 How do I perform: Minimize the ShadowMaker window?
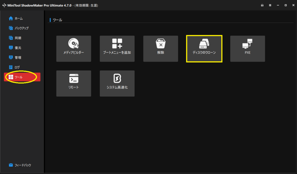coord(278,5)
